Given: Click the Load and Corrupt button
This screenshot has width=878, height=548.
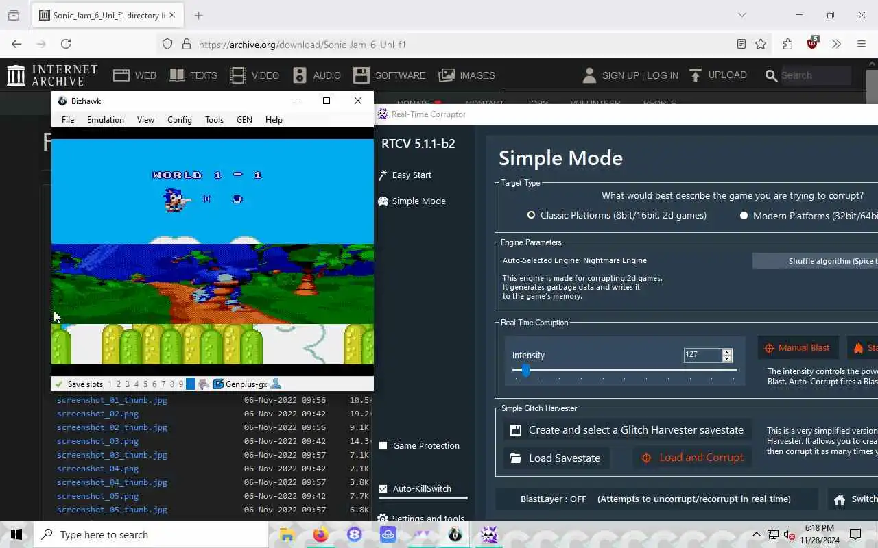Looking at the screenshot, I should 692,458.
